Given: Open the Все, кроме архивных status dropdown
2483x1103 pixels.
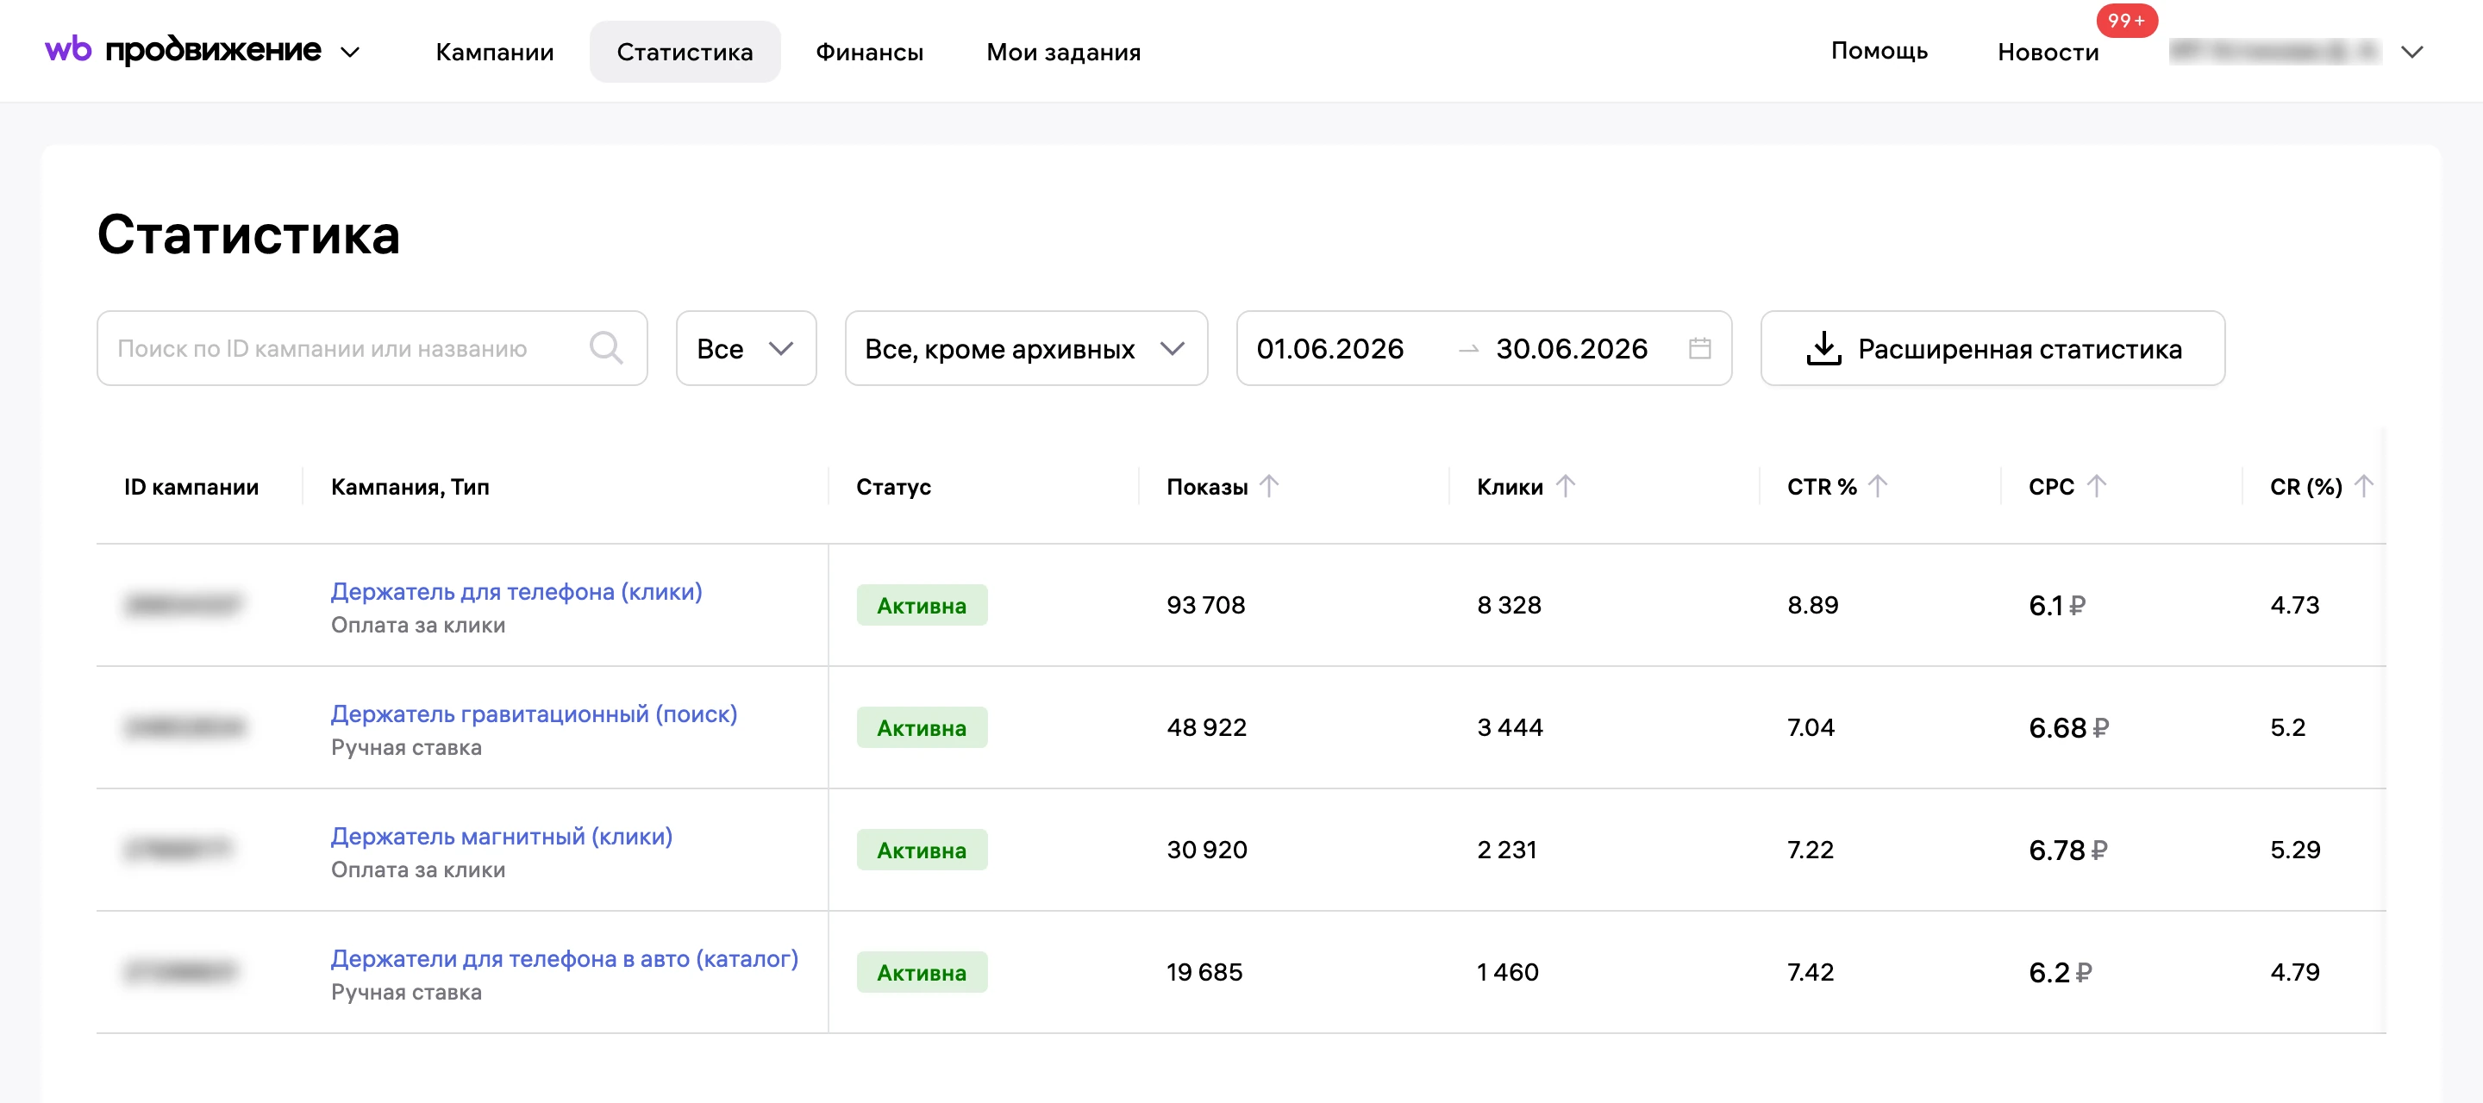Looking at the screenshot, I should [1026, 348].
